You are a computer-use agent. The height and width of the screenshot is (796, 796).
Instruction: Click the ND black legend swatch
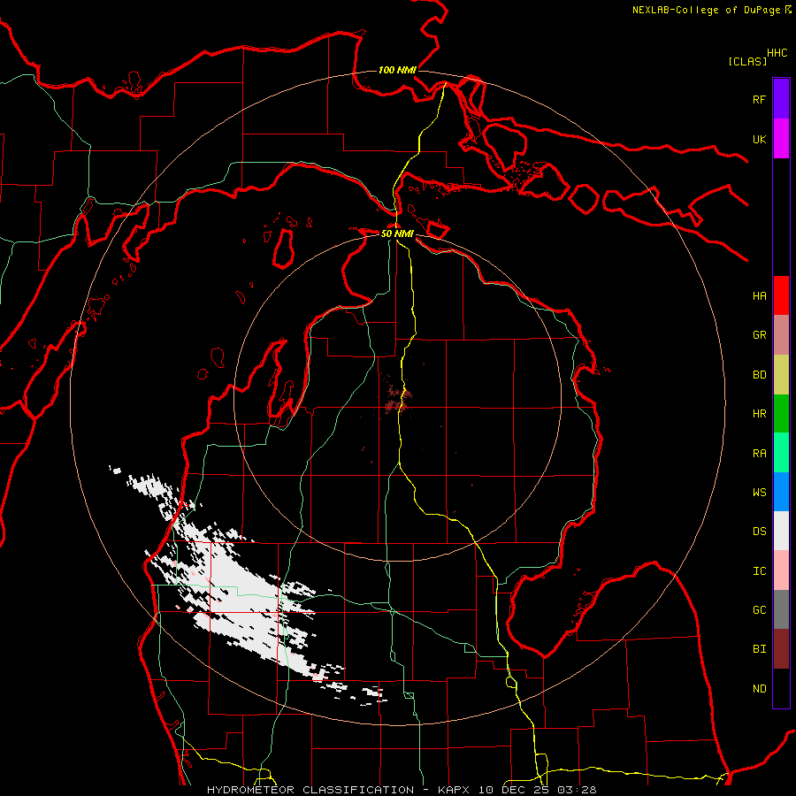[781, 688]
